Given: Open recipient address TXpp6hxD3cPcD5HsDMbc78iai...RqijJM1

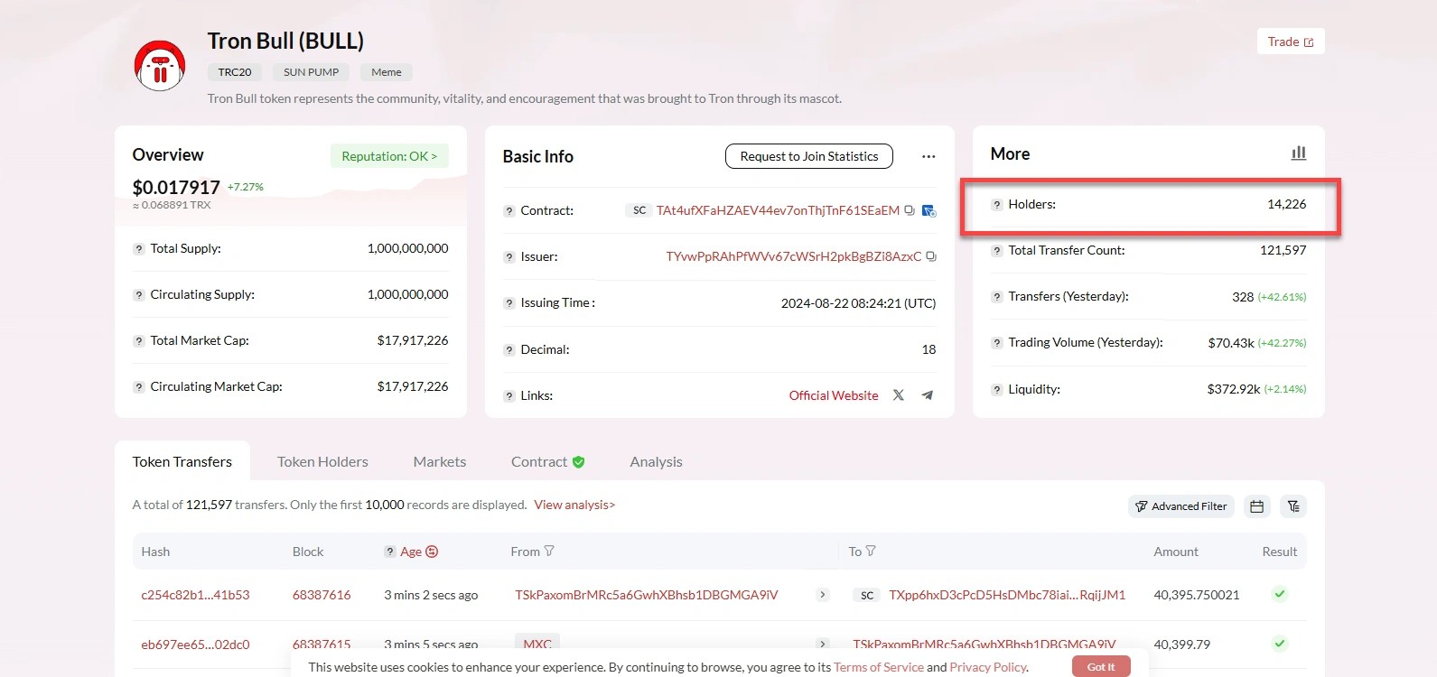Looking at the screenshot, I should coord(1007,595).
